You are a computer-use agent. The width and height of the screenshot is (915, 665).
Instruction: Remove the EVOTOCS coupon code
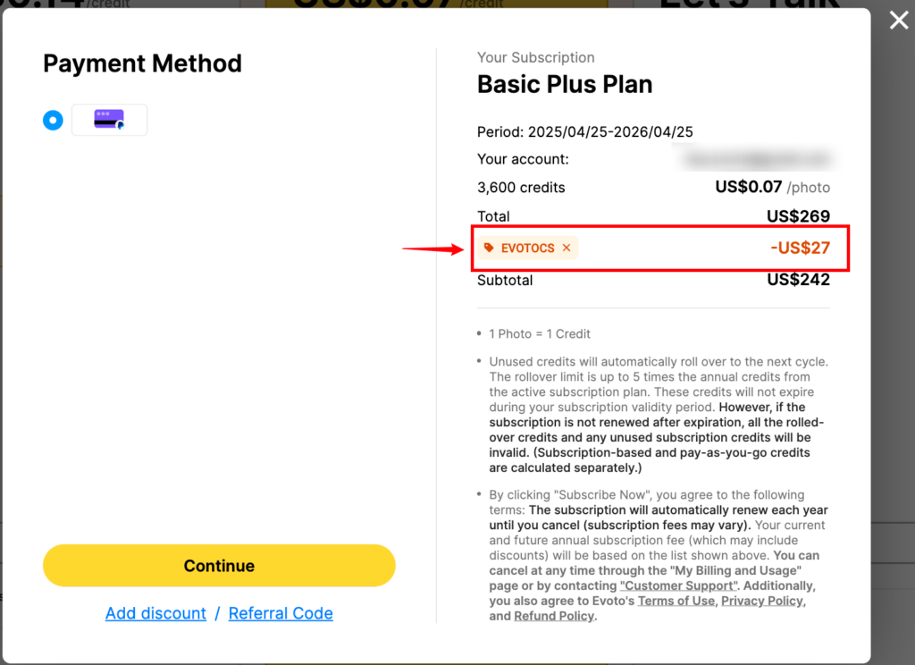pyautogui.click(x=567, y=248)
